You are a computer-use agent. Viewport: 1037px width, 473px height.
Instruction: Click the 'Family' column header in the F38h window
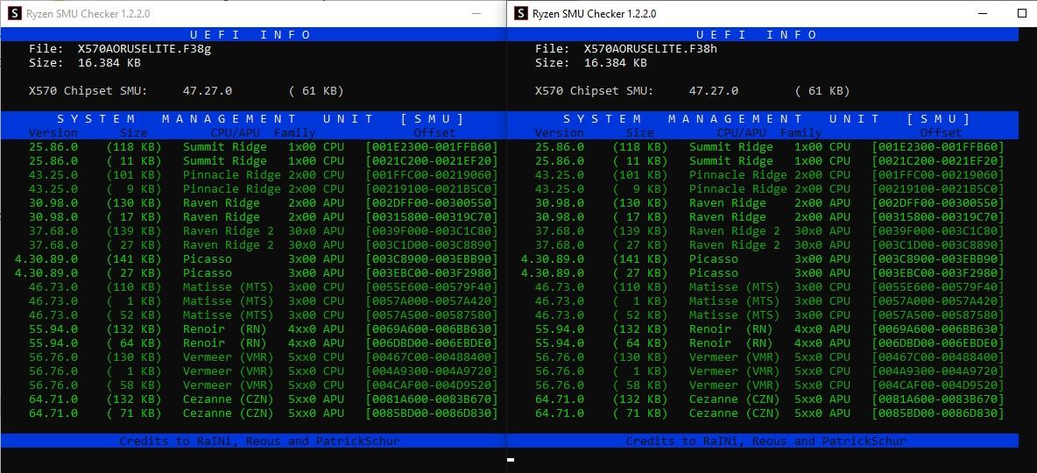[801, 133]
